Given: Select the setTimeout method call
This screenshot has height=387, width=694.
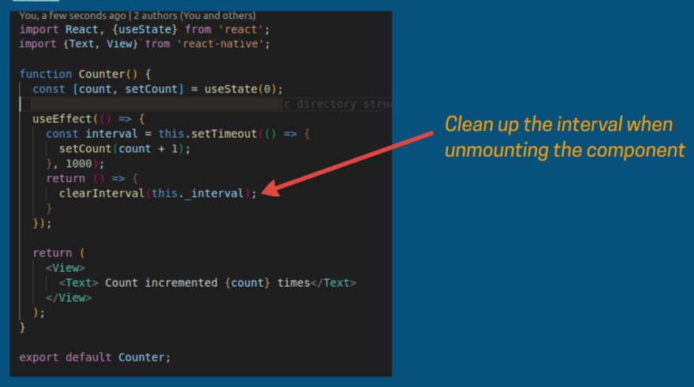Looking at the screenshot, I should (224, 134).
